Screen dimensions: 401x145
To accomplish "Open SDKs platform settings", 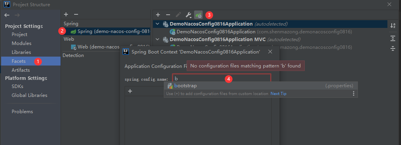I will click(17, 86).
